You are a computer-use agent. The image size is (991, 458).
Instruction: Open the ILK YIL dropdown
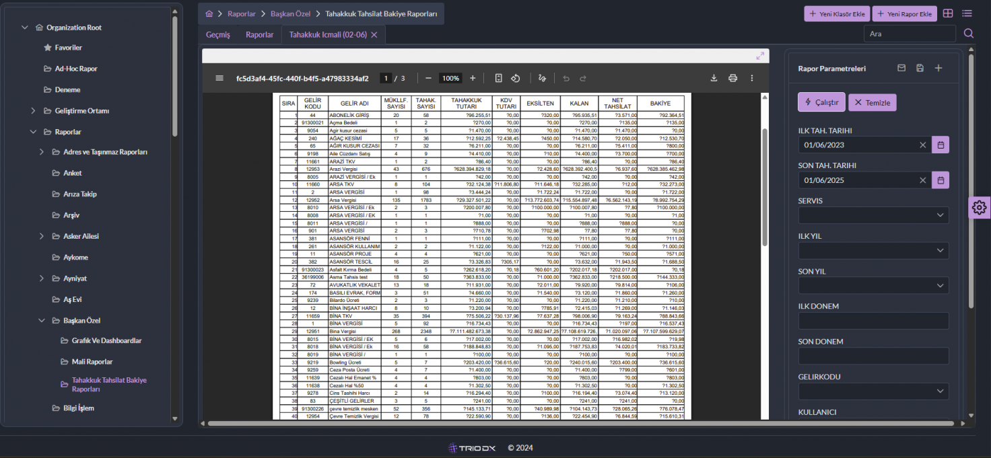click(x=873, y=250)
